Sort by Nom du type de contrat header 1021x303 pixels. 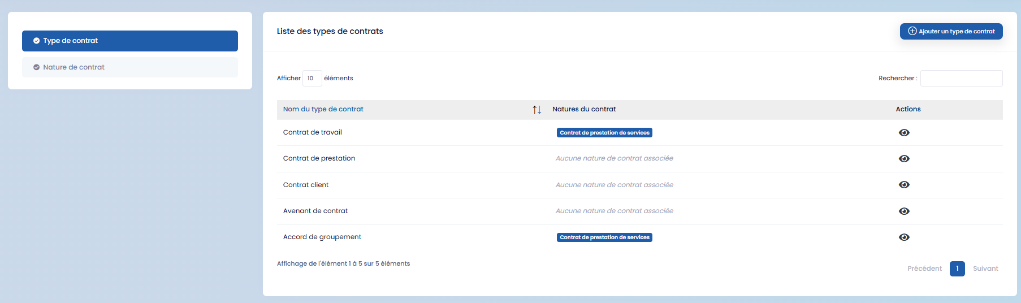(x=323, y=110)
